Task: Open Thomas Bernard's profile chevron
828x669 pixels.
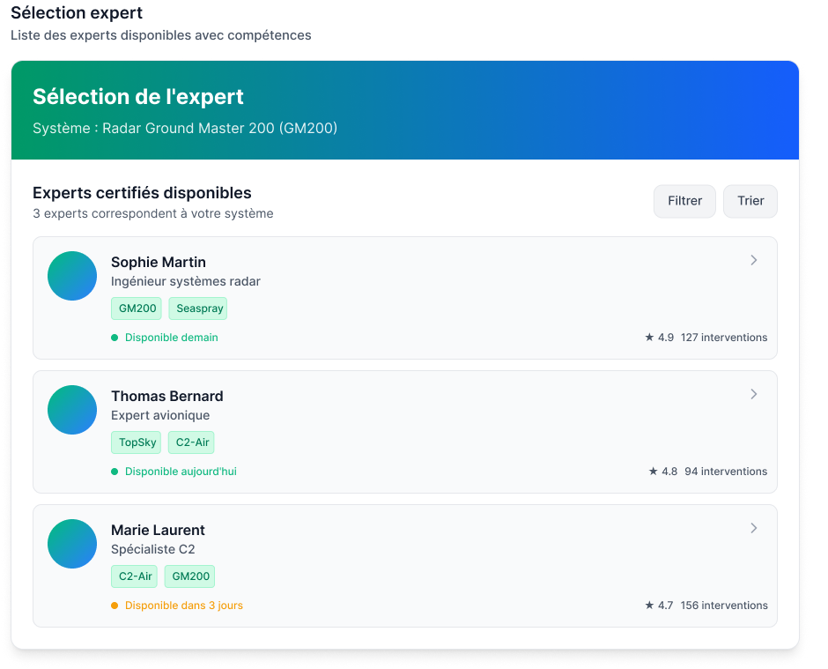Action: pyautogui.click(x=753, y=394)
